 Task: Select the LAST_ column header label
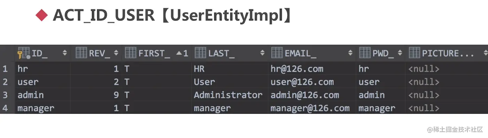[222, 53]
